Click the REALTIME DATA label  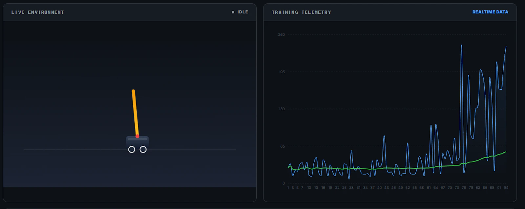coord(490,12)
